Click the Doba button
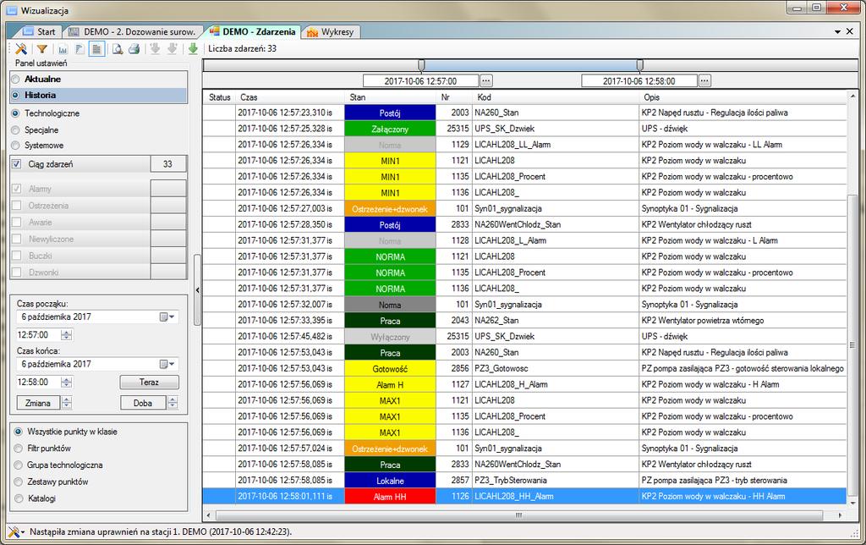Screen dimensions: 866x545 [x=142, y=403]
